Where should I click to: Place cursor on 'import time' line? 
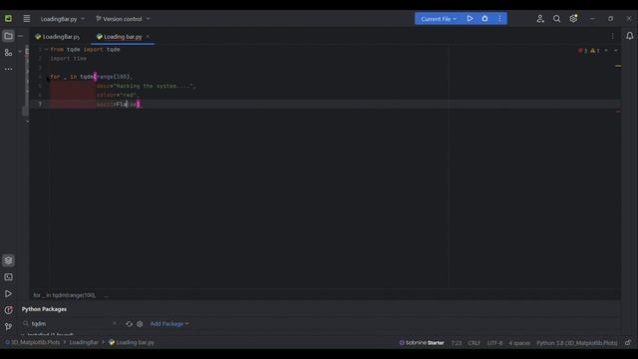[69, 59]
